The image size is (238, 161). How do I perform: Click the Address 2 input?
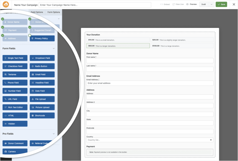pos(150,106)
